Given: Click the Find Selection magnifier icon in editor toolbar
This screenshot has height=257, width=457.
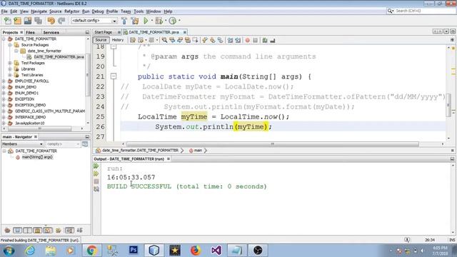Looking at the screenshot, I should pos(164,40).
